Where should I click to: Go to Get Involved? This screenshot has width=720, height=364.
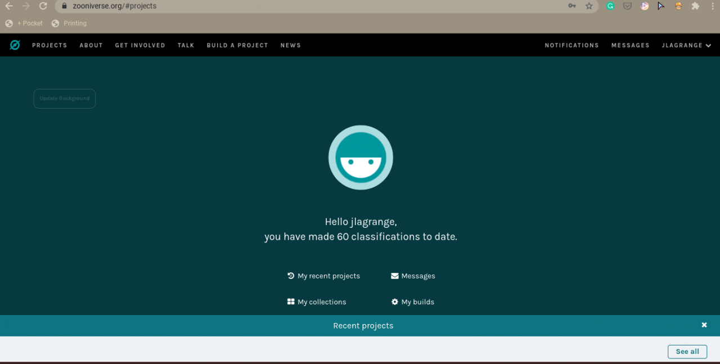point(140,46)
